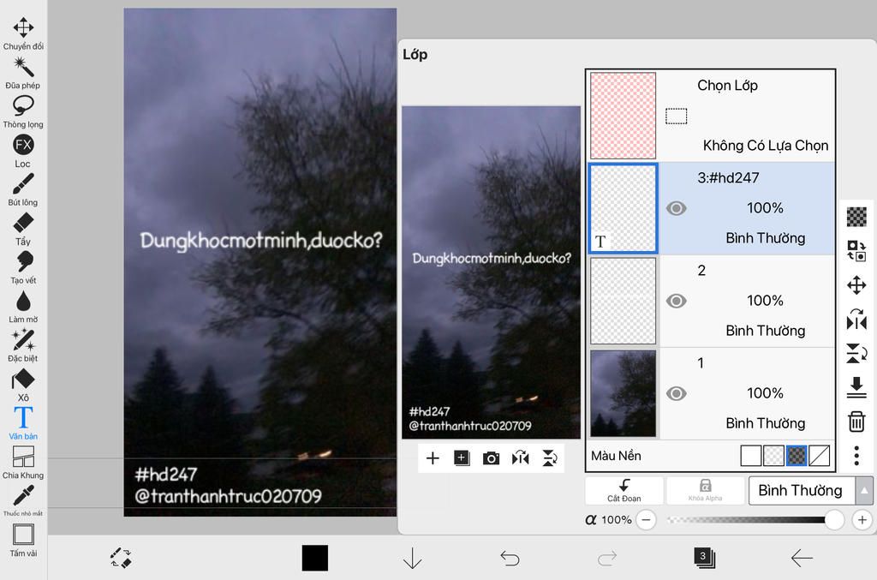
Task: Select the Đặc biệt special tool
Action: [x=23, y=346]
